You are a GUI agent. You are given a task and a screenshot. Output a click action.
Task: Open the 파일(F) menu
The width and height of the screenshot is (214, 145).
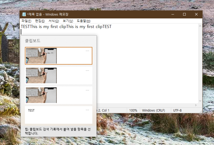[26, 21]
